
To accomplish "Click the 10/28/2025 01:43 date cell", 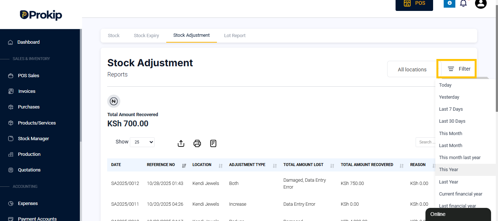I will (x=165, y=183).
